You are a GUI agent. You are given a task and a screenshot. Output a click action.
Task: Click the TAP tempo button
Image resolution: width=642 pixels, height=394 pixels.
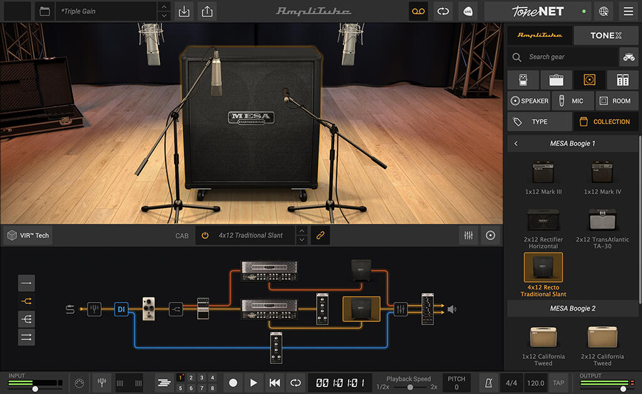(558, 382)
